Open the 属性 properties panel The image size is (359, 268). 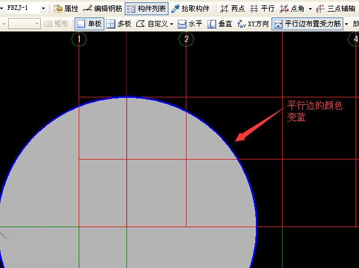click(x=66, y=9)
